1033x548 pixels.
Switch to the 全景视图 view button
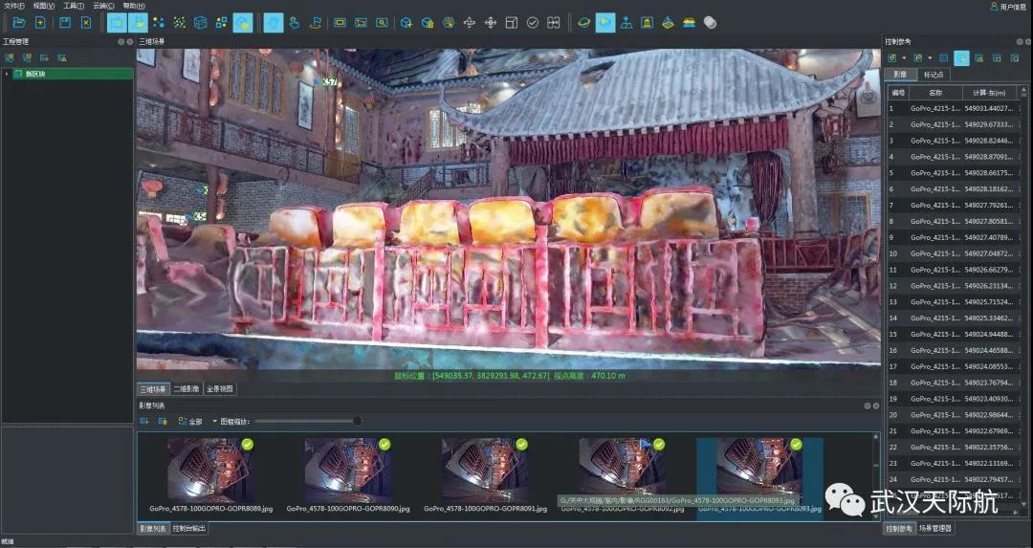click(220, 389)
